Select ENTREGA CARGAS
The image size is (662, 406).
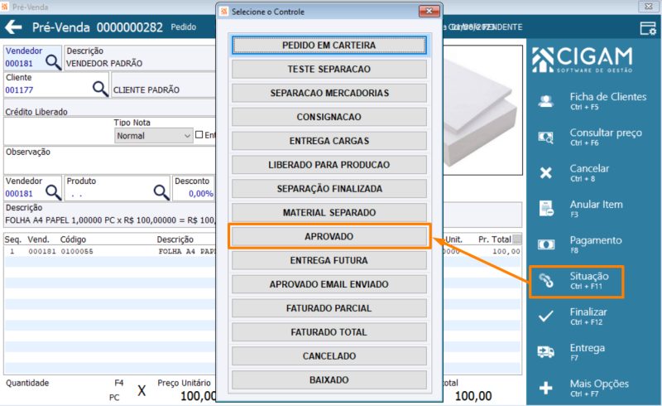pos(329,141)
